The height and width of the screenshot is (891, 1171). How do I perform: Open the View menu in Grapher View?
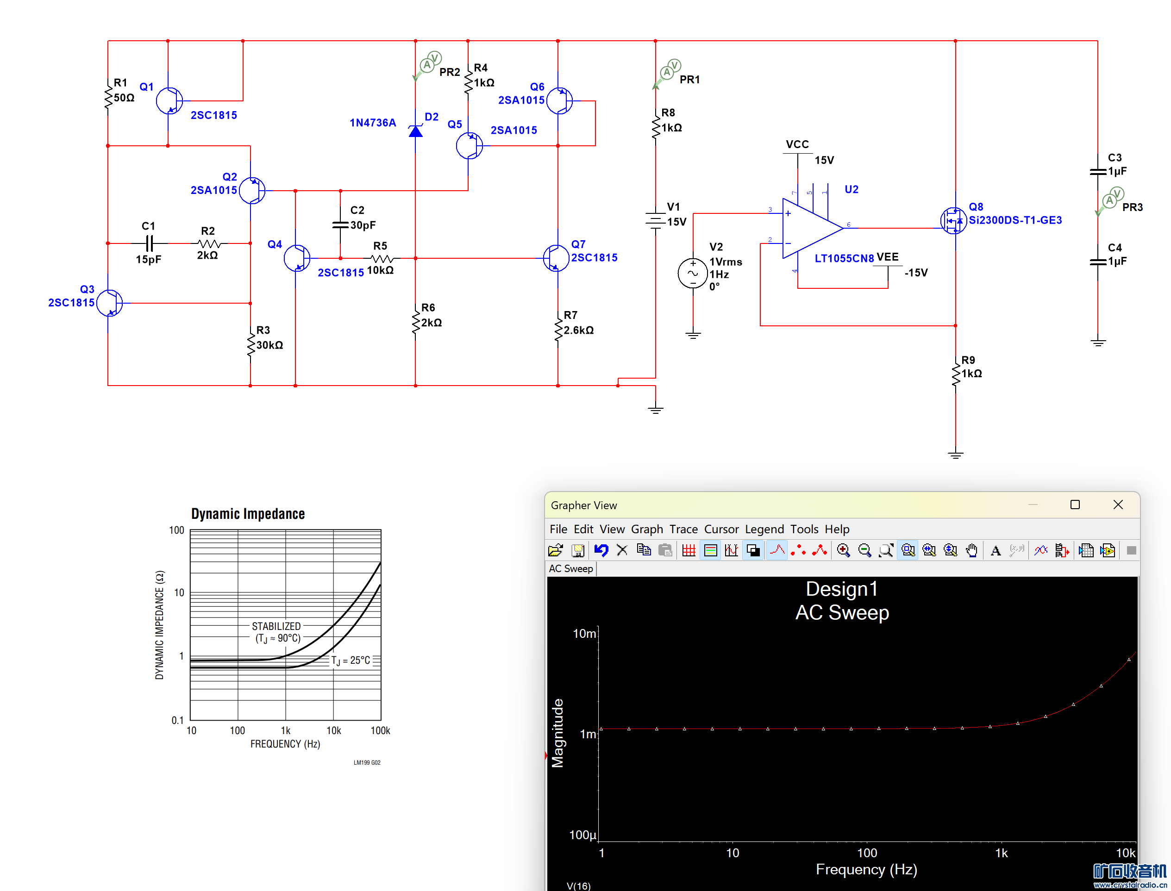(612, 529)
